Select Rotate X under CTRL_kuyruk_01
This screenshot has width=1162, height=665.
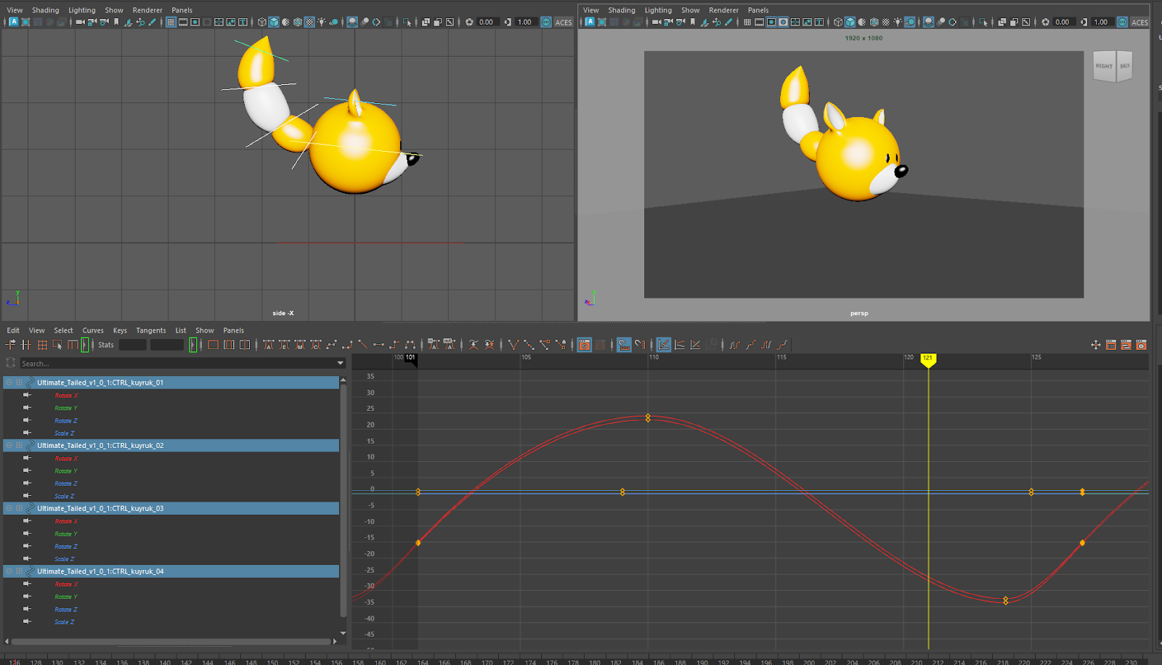click(66, 396)
